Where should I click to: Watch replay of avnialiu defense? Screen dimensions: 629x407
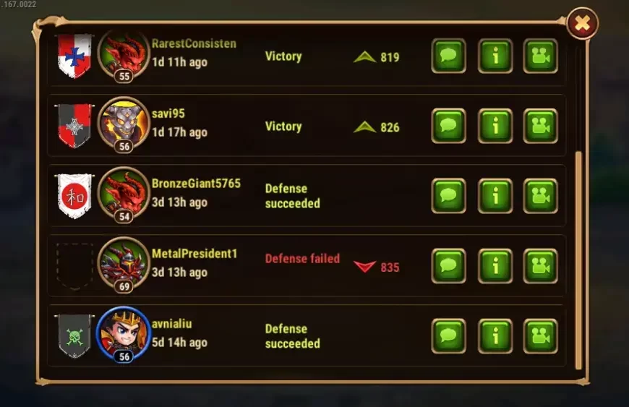(540, 336)
